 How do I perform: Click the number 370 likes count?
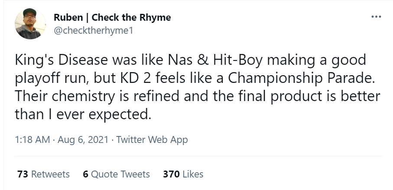[x=172, y=174]
